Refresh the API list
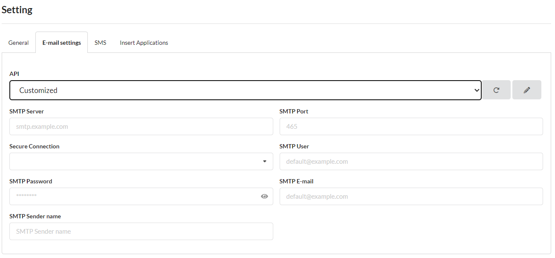This screenshot has height=258, width=555. coord(496,90)
